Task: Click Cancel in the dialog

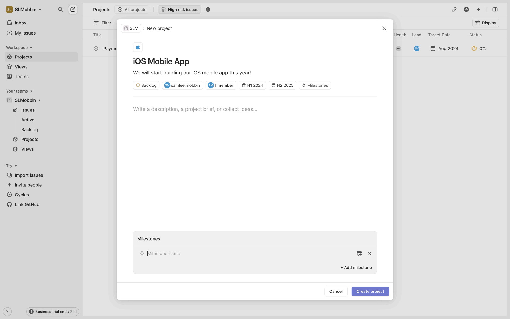Action: (x=336, y=291)
